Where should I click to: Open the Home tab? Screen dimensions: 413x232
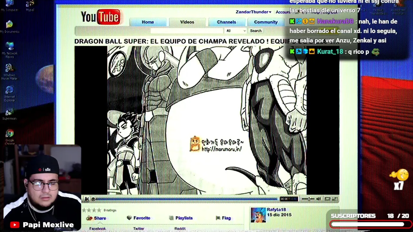pyautogui.click(x=148, y=22)
